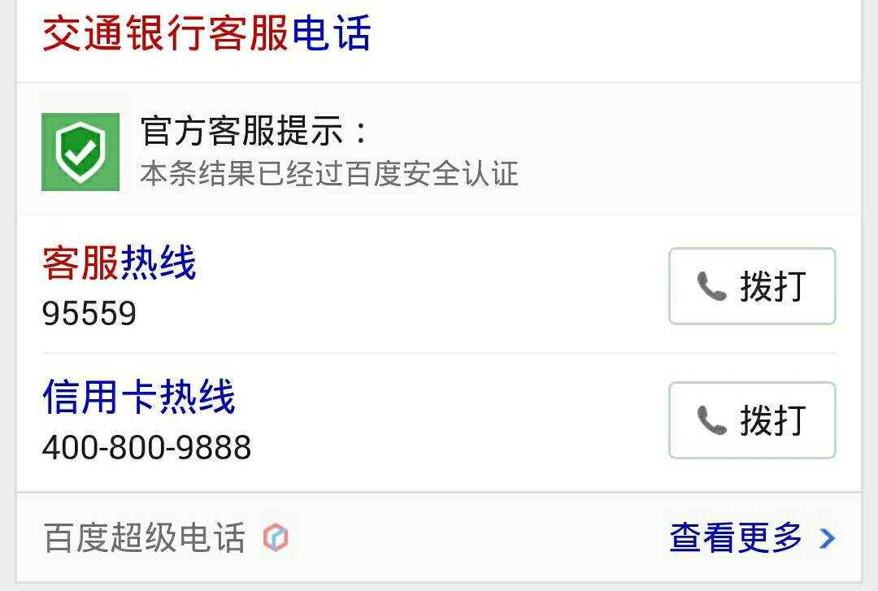The height and width of the screenshot is (591, 878).
Task: Open the 交通银行客服电话 title link
Action: click(x=206, y=33)
